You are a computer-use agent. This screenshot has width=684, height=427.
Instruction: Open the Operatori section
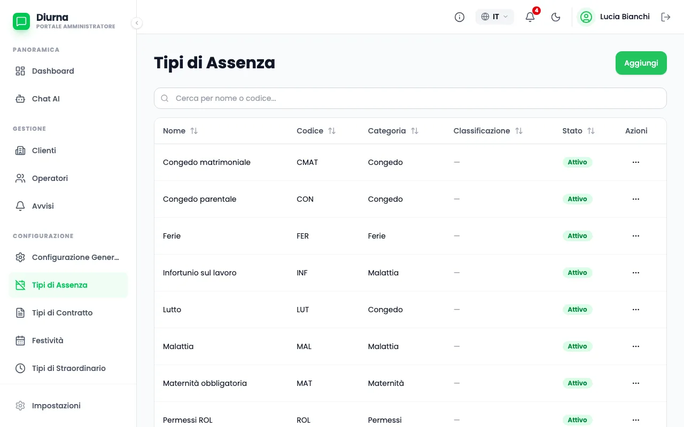[x=68, y=178]
